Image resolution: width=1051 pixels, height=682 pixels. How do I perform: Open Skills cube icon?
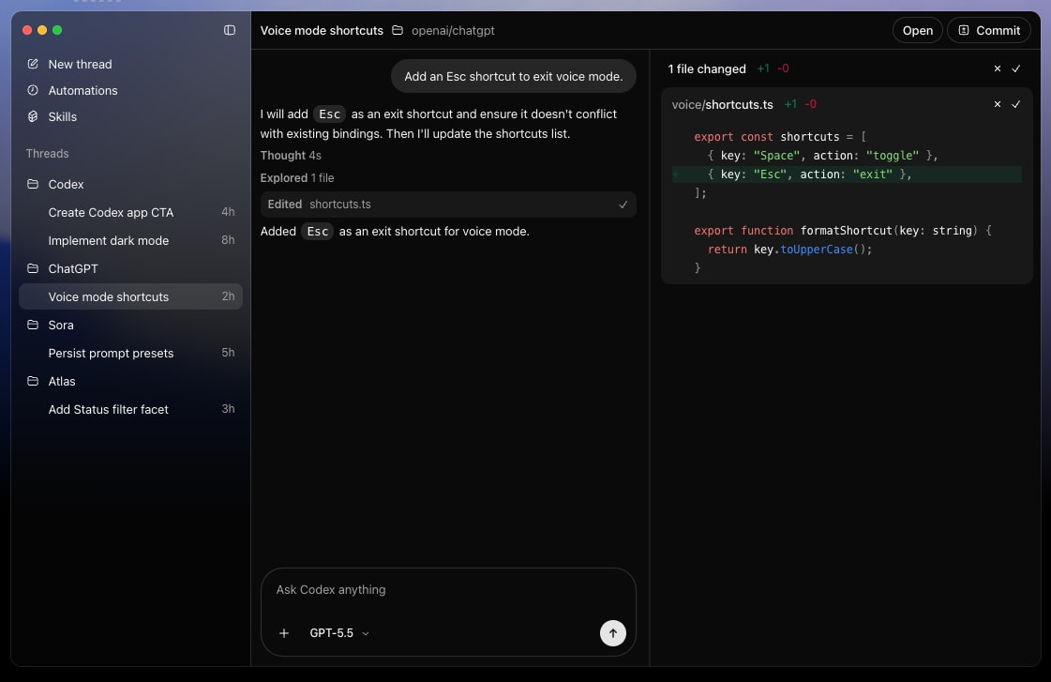click(x=33, y=116)
